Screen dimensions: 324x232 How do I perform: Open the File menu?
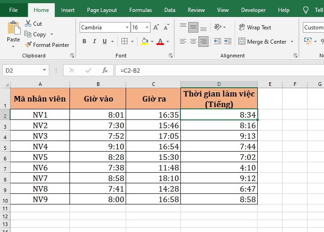[x=14, y=10]
